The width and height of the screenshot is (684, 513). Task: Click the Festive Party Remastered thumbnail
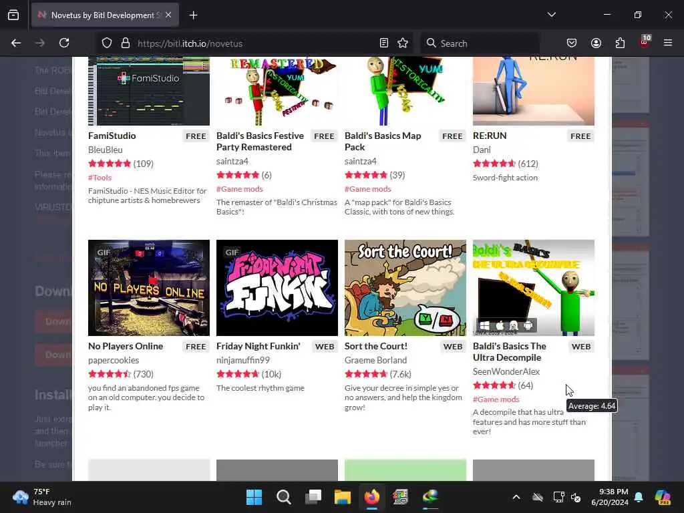coord(277,91)
